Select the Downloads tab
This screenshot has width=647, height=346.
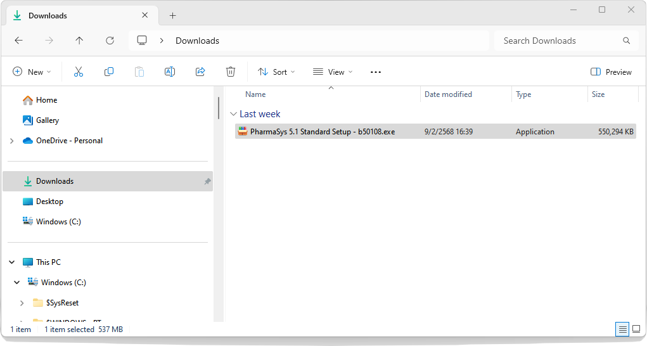(x=82, y=16)
